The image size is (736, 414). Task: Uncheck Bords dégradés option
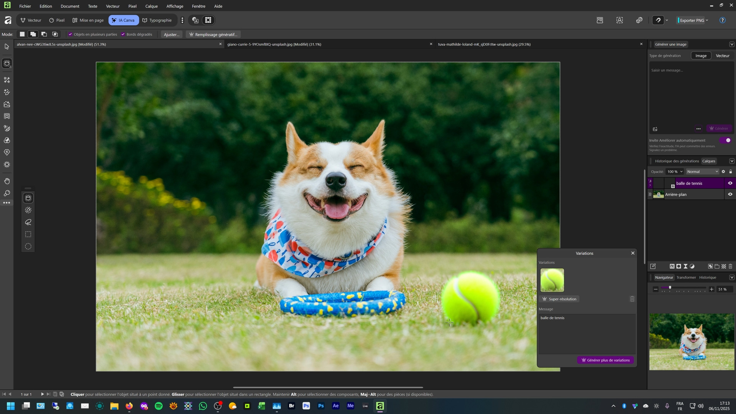[x=123, y=34]
